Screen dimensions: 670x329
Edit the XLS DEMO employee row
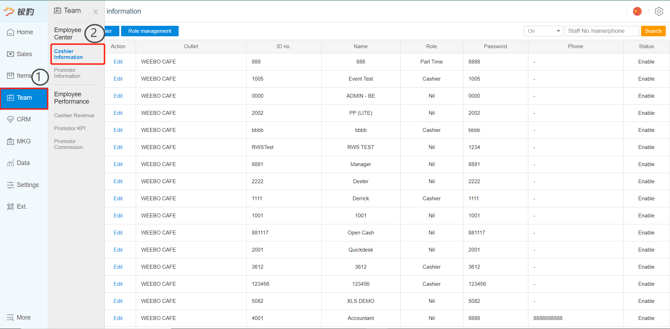[118, 301]
